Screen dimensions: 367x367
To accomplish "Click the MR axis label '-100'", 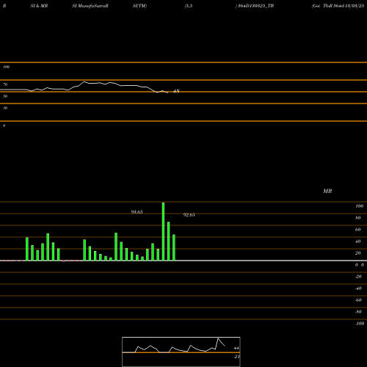I will (360, 324).
